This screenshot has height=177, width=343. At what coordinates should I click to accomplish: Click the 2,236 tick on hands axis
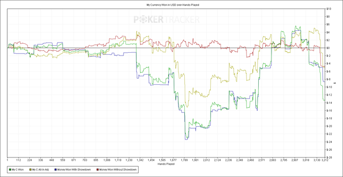(228, 160)
